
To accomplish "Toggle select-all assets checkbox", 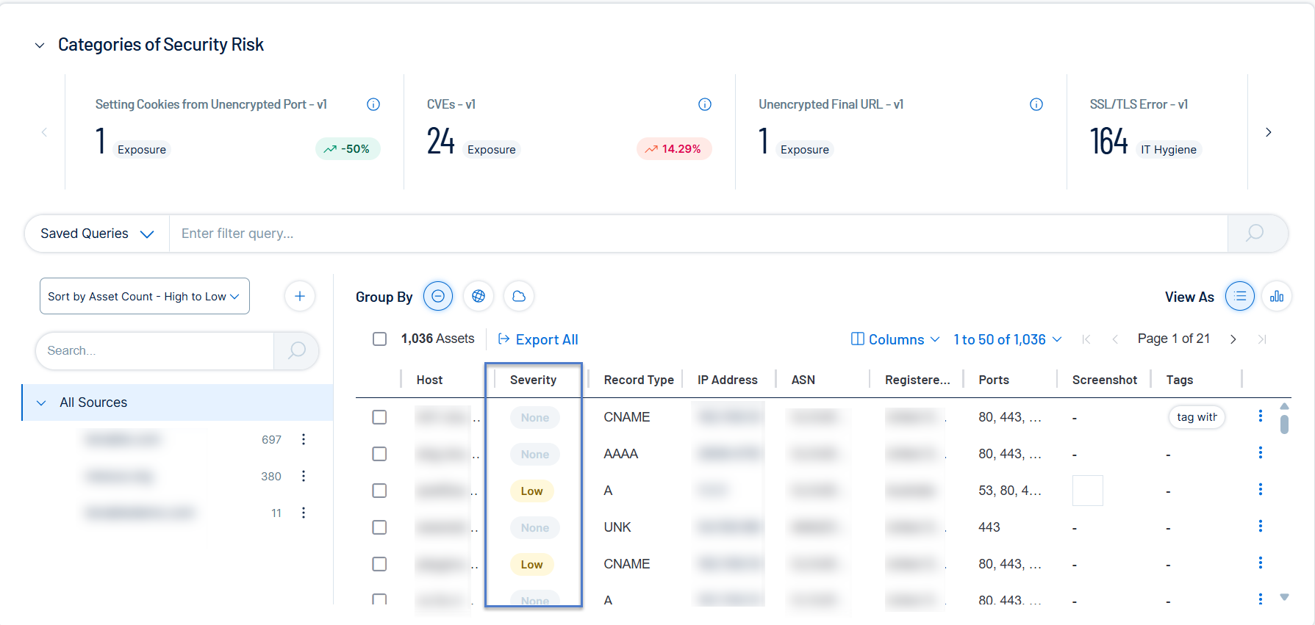I will click(x=379, y=339).
